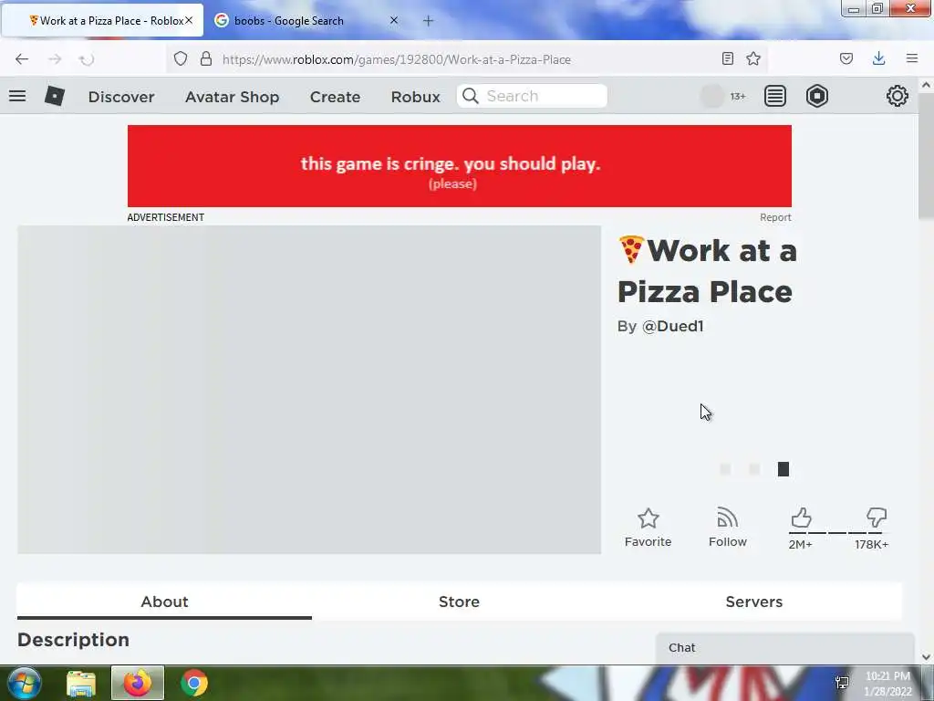Select the Work at a Pizza Place tab
The width and height of the screenshot is (934, 701).
(103, 20)
